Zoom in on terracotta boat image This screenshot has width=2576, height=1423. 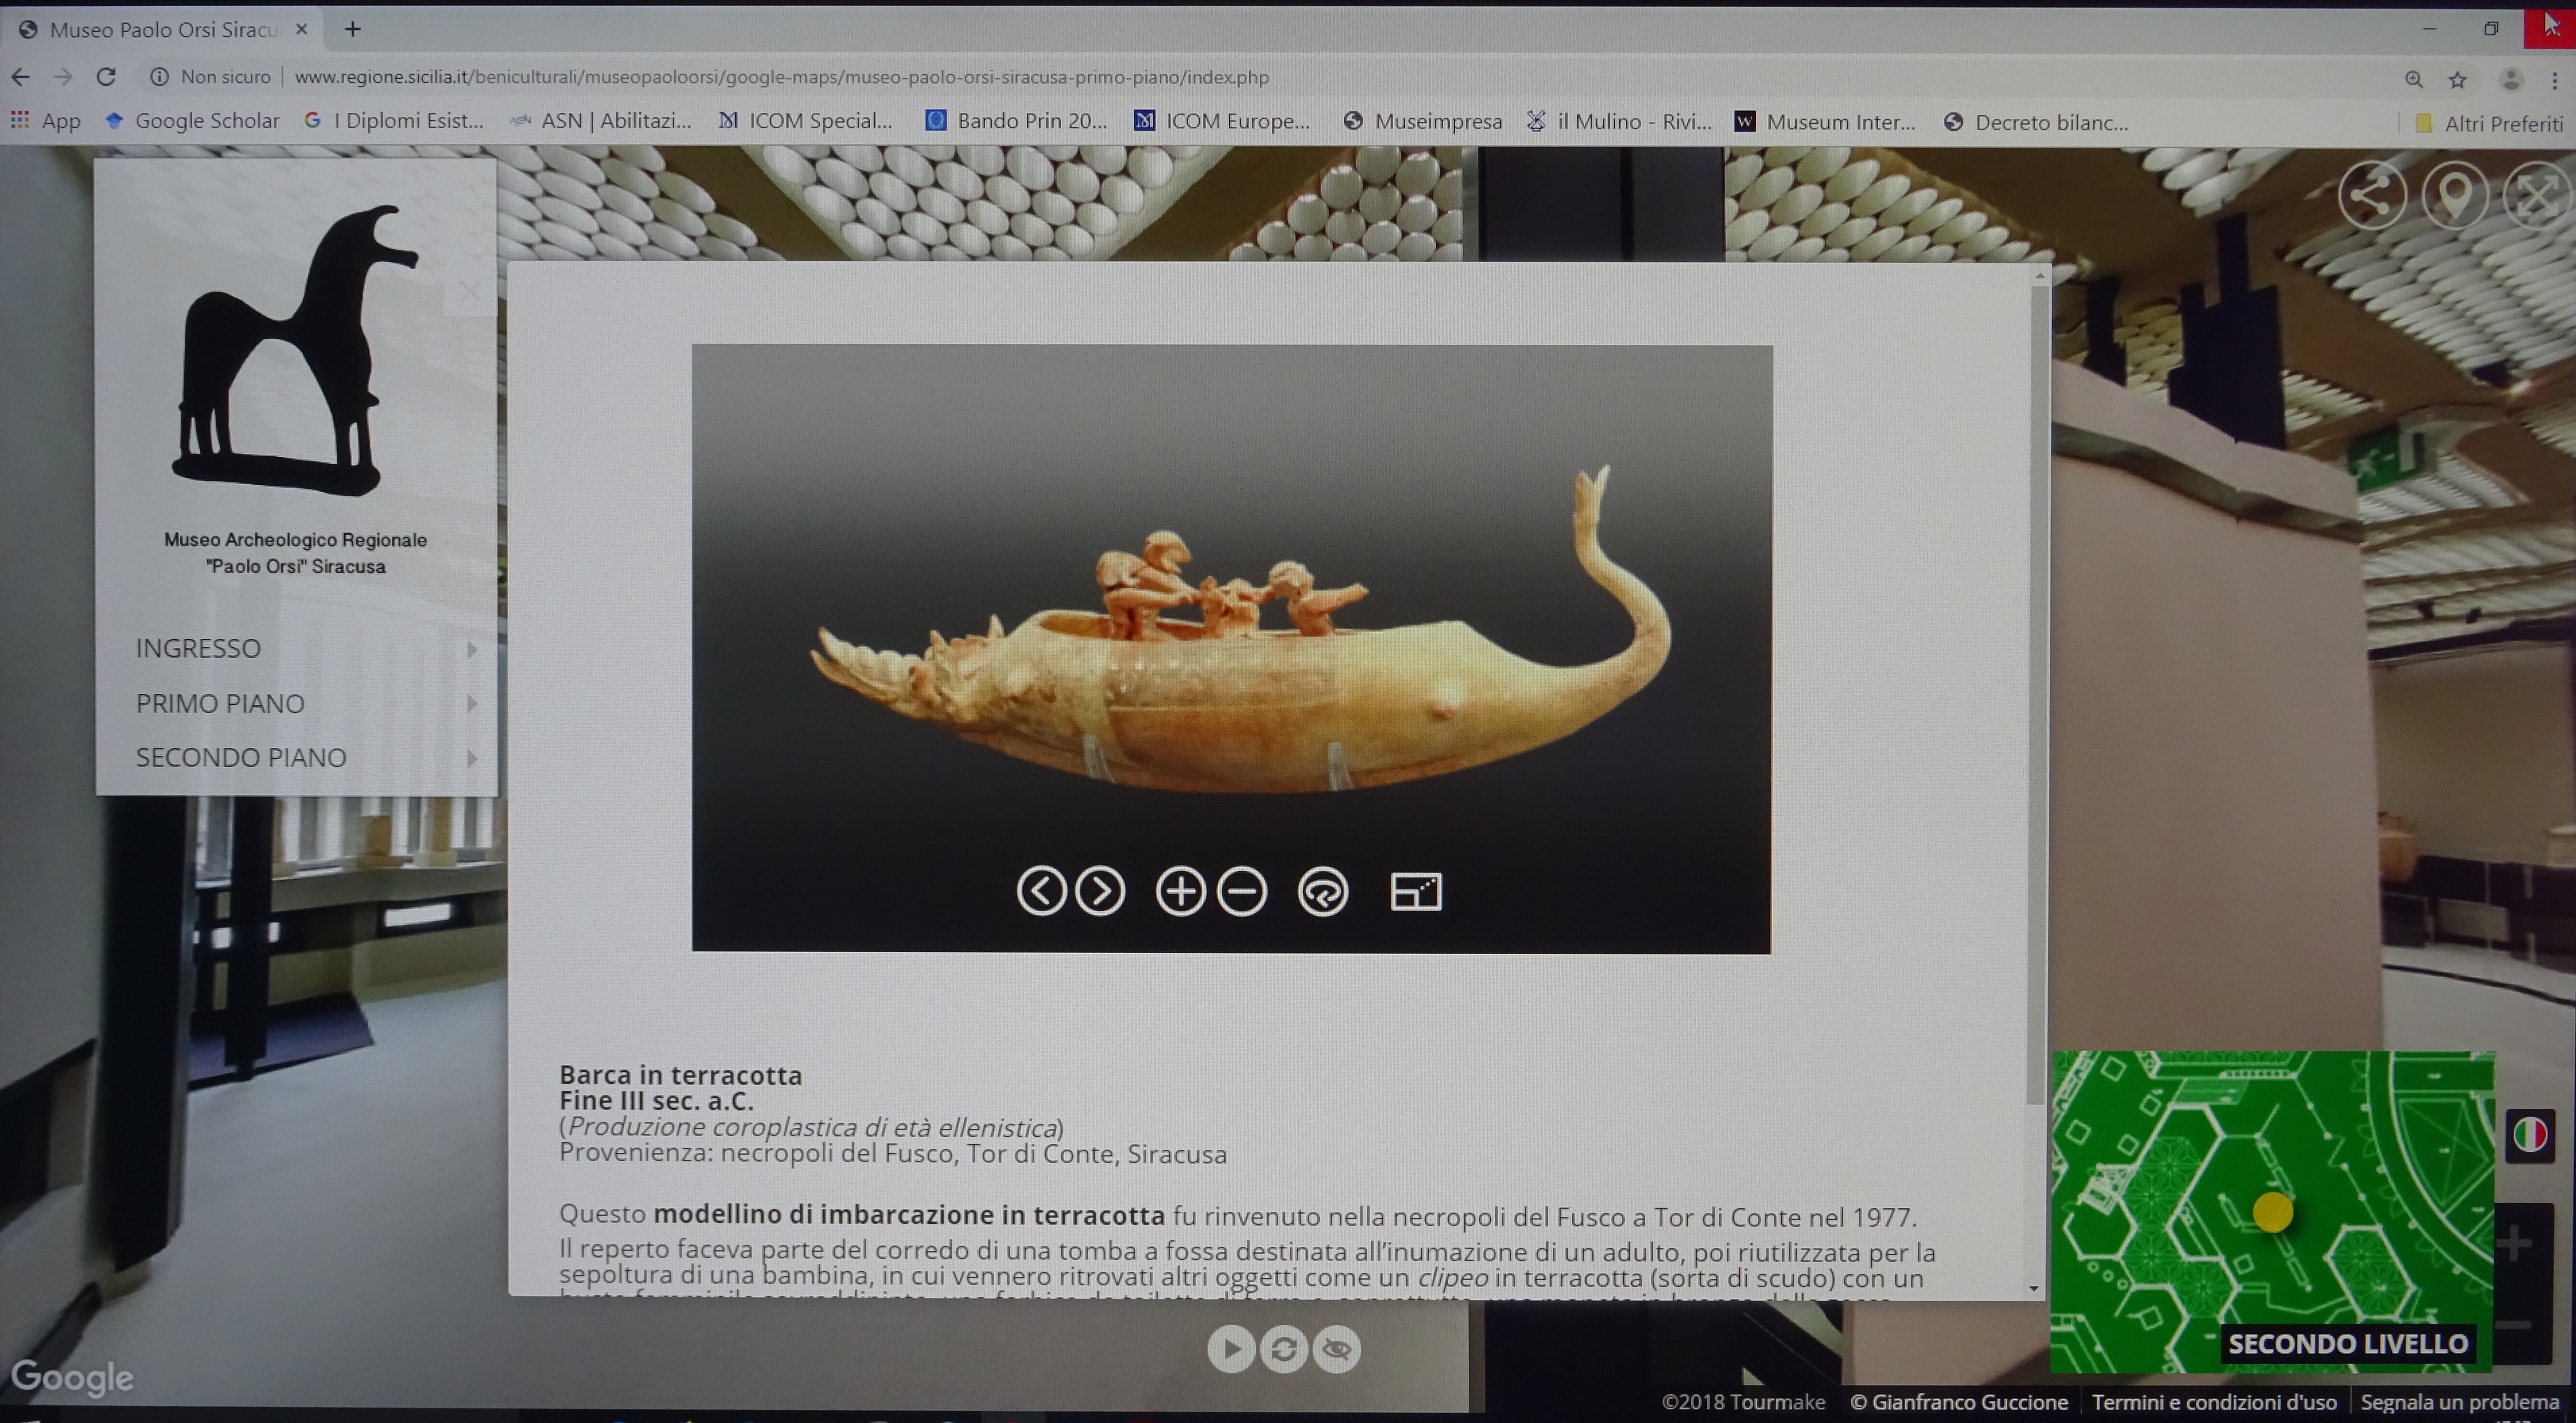coord(1181,890)
